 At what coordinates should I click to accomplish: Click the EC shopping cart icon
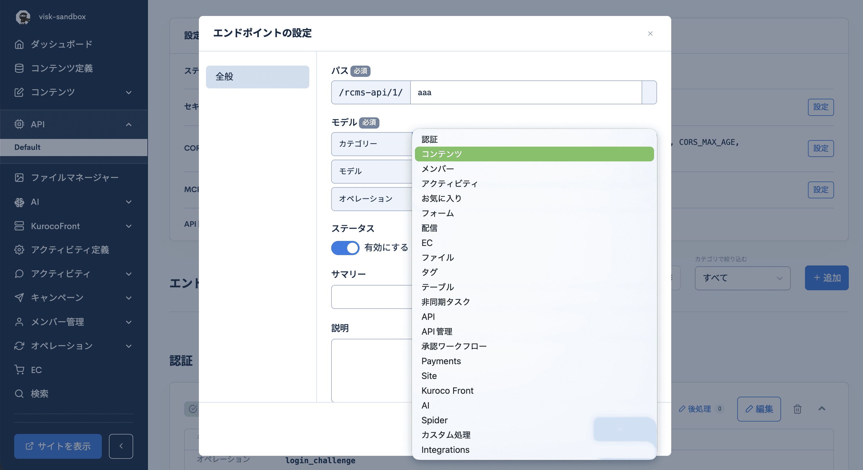point(19,369)
